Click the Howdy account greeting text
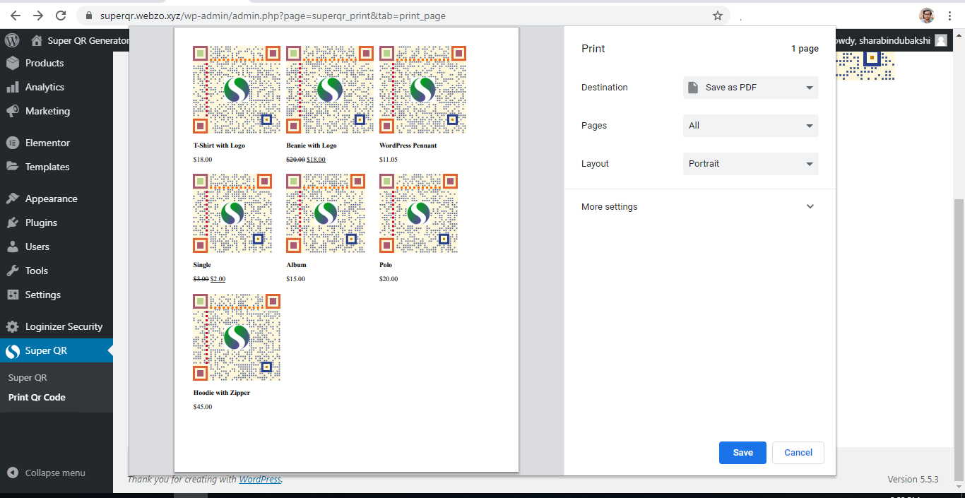Image resolution: width=965 pixels, height=498 pixels. point(883,40)
